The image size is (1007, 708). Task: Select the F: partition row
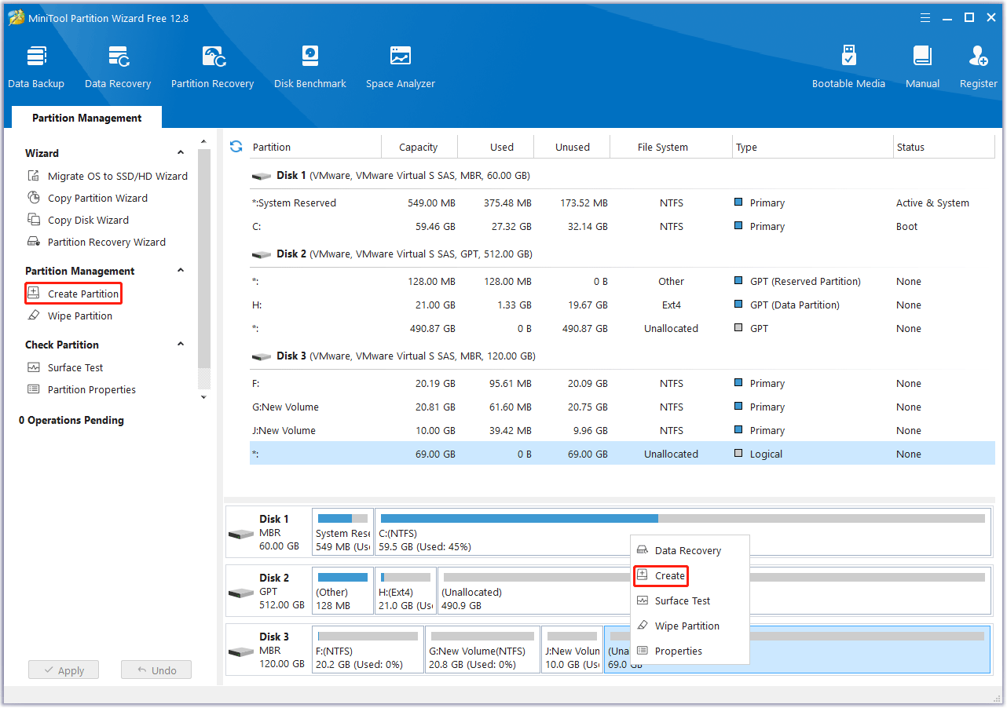pyautogui.click(x=622, y=383)
